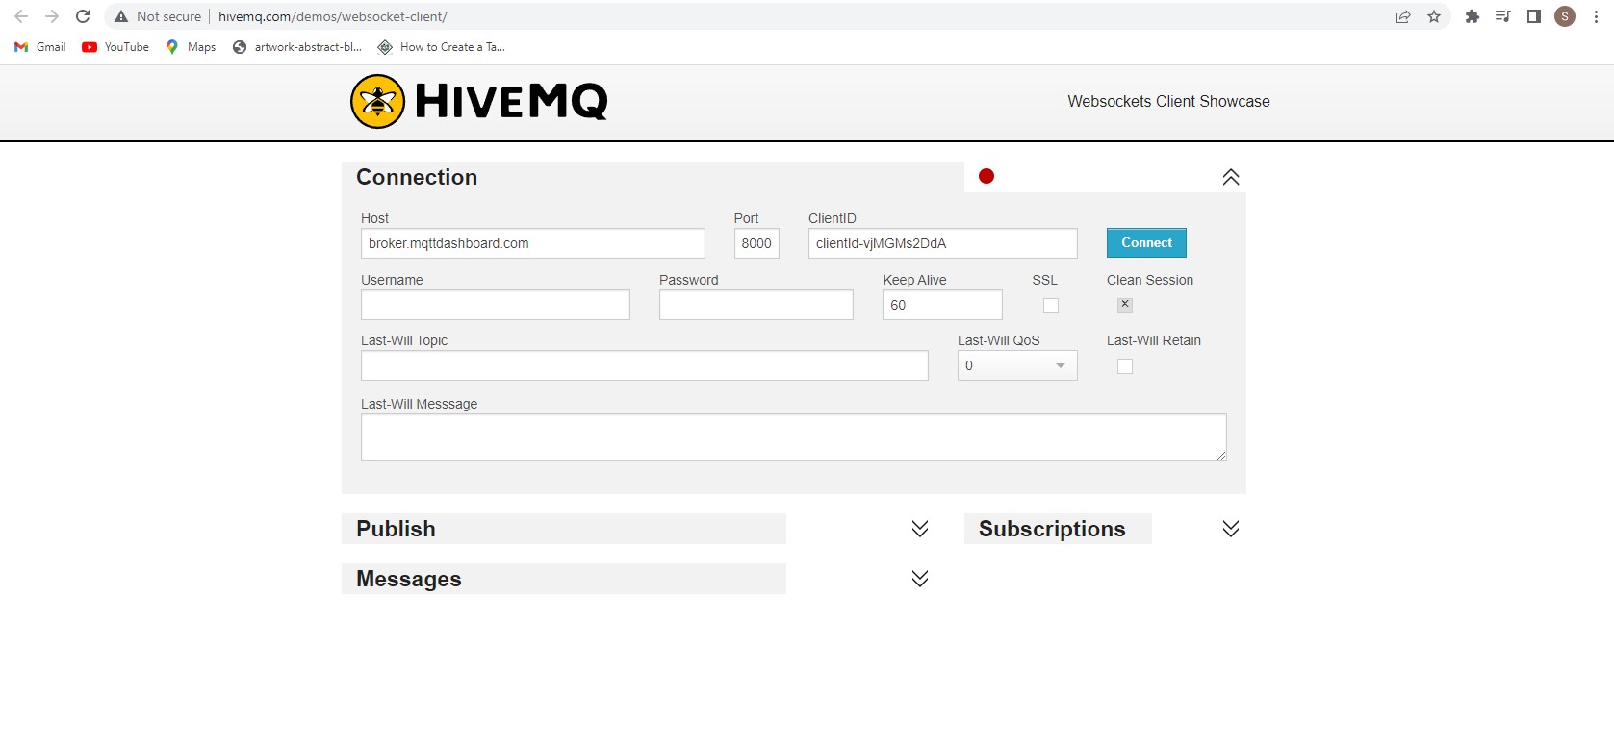Expand the Subscriptions panel

(x=1231, y=529)
